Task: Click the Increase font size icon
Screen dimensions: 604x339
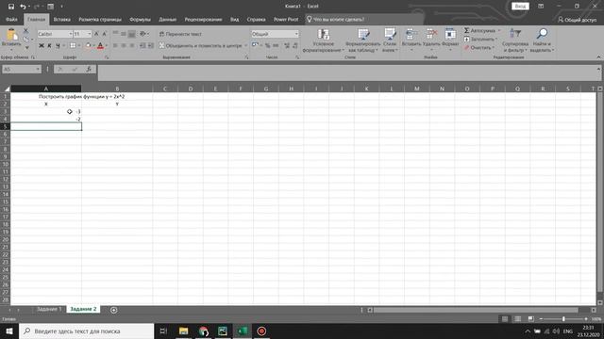Action: click(96, 34)
